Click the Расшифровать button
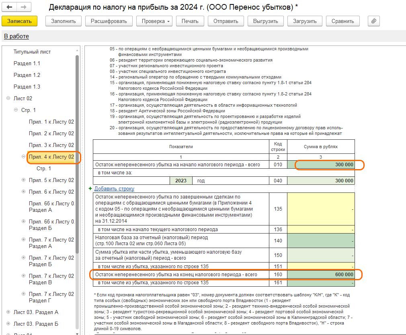Image resolution: width=406 pixels, height=335 pixels. pyautogui.click(x=109, y=21)
